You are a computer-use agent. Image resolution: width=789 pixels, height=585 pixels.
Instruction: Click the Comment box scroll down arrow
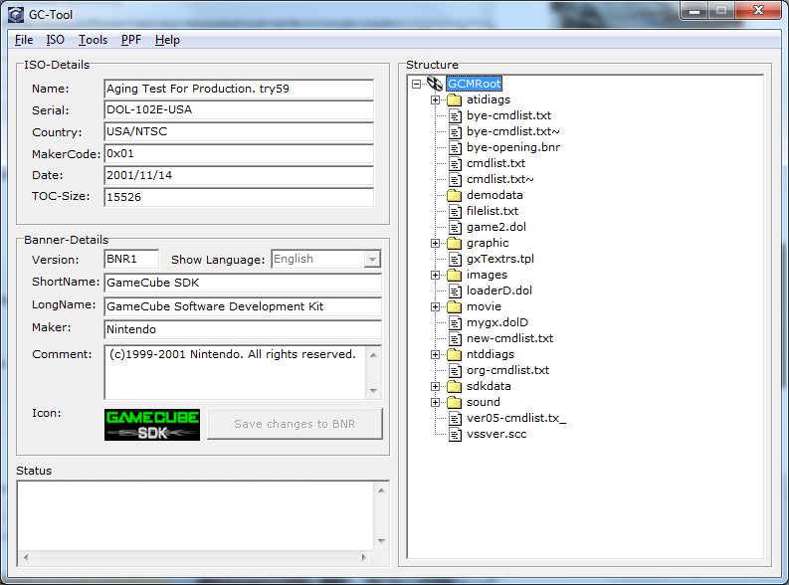pyautogui.click(x=373, y=390)
